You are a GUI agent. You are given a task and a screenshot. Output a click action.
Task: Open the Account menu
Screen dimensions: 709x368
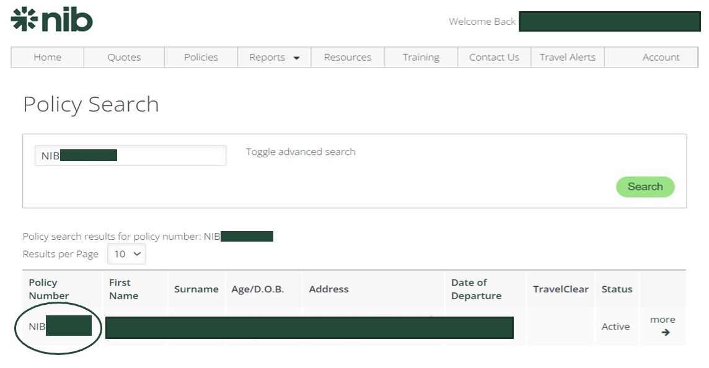pos(651,58)
